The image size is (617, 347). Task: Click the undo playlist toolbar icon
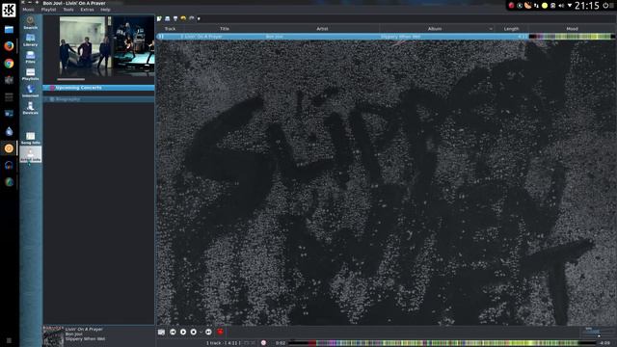click(183, 18)
